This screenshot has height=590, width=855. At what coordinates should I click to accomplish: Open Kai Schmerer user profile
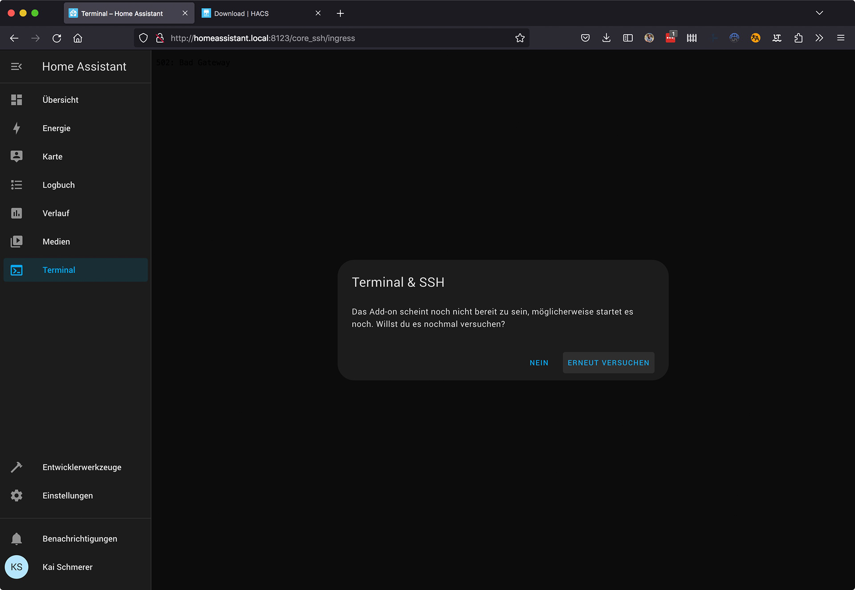67,567
